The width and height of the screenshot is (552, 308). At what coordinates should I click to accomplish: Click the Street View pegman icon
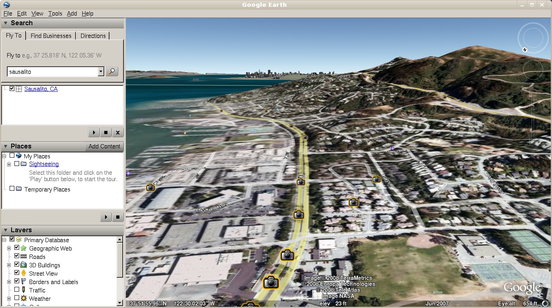tap(24, 273)
